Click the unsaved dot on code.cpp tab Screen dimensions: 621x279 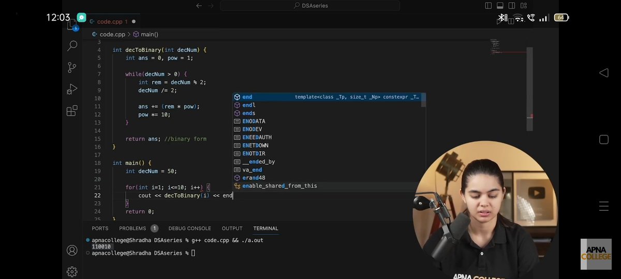pyautogui.click(x=134, y=22)
